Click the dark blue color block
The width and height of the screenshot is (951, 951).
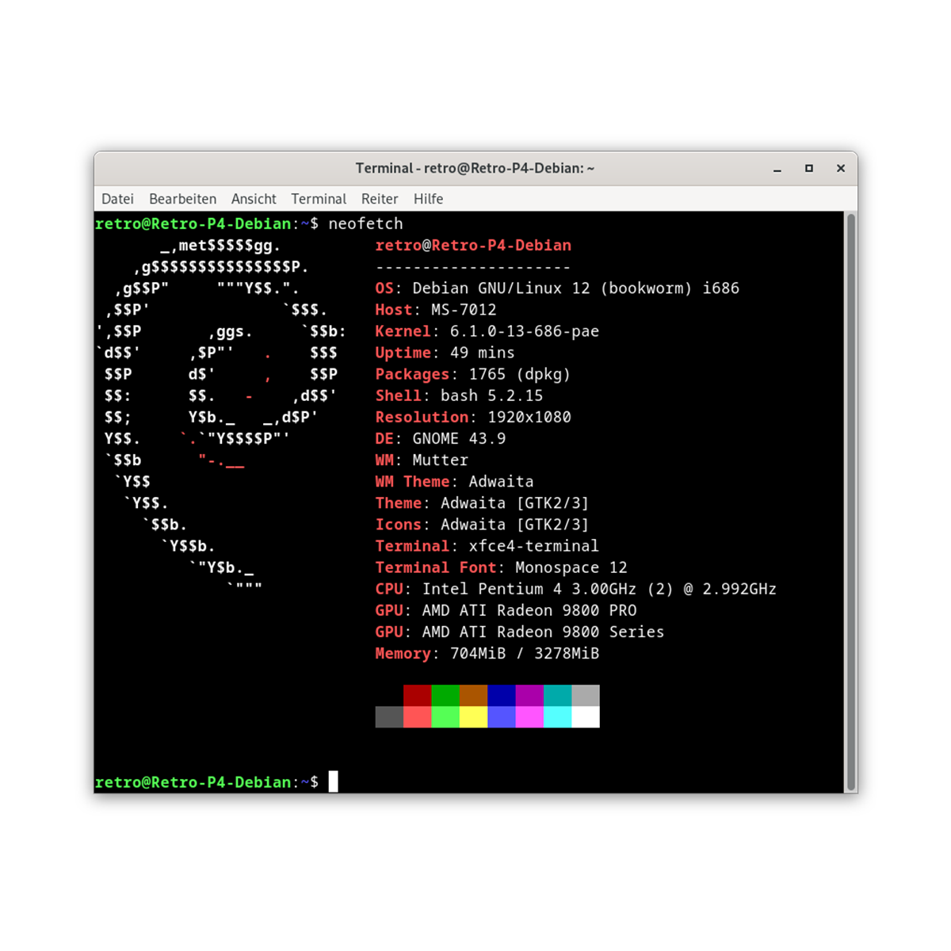[x=501, y=696]
